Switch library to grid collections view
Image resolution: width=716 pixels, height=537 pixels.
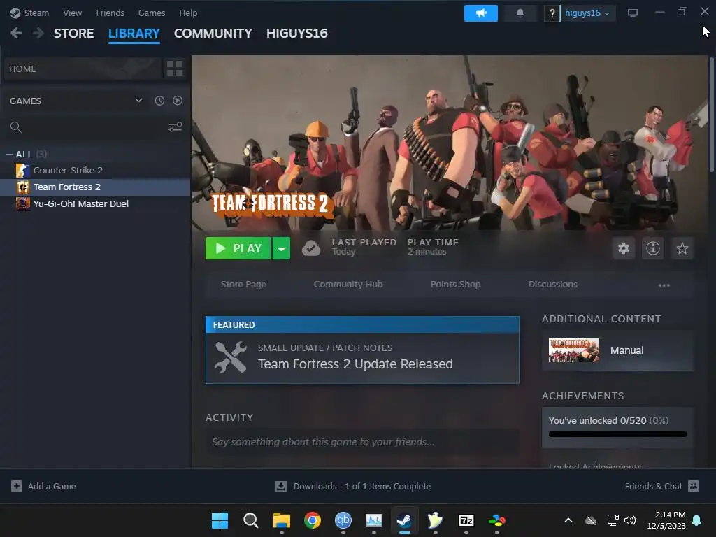[175, 69]
